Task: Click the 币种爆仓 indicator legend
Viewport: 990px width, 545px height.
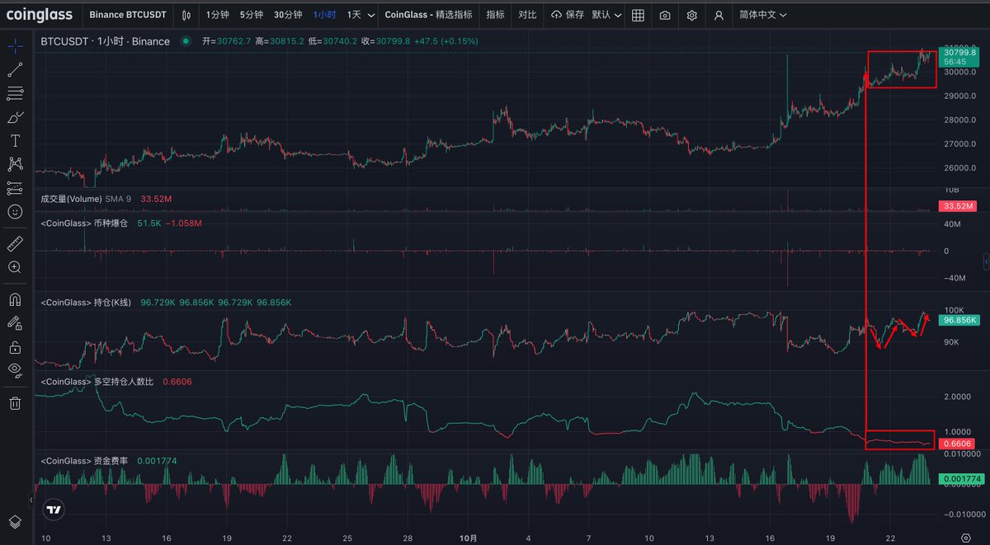Action: (84, 223)
